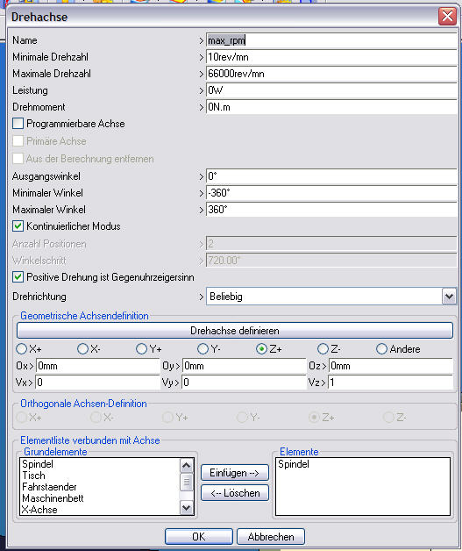
Task: Click the Vz vector input field
Action: coord(391,383)
